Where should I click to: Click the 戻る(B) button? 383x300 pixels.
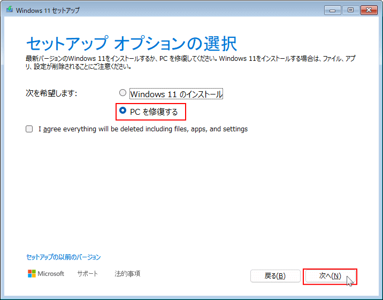(275, 276)
